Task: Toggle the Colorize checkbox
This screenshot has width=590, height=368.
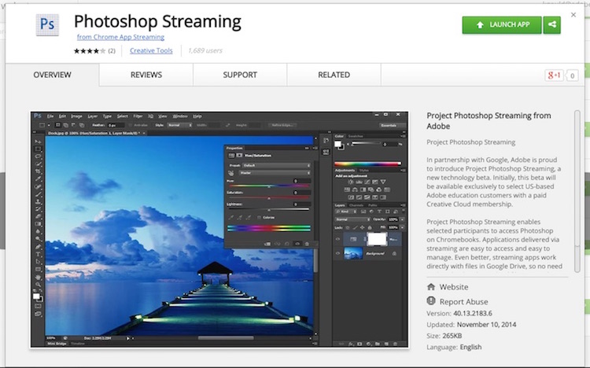Action: pyautogui.click(x=259, y=218)
